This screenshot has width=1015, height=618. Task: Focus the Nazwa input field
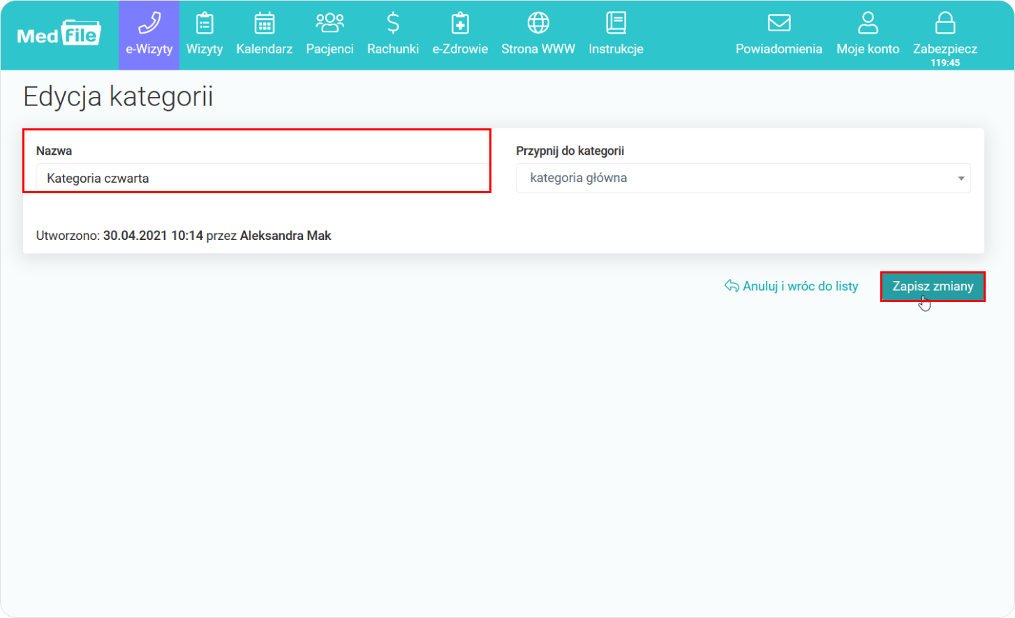click(x=262, y=178)
